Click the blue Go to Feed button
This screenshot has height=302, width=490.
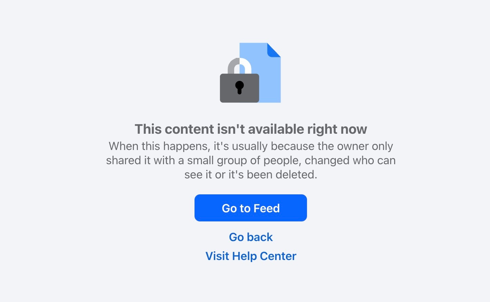tap(251, 208)
